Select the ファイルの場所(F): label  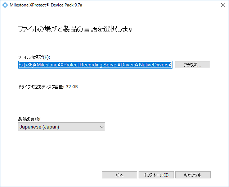[34, 57]
